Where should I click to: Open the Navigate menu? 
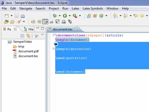click(x=26, y=8)
